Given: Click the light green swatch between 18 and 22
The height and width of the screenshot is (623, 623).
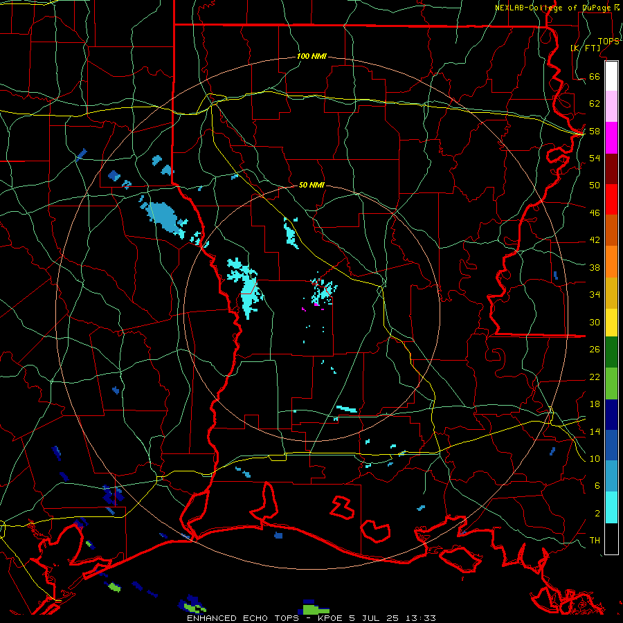Looking at the screenshot, I should pos(611,383).
